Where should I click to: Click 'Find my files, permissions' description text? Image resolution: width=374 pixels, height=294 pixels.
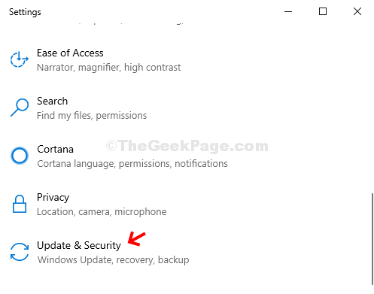pyautogui.click(x=92, y=116)
